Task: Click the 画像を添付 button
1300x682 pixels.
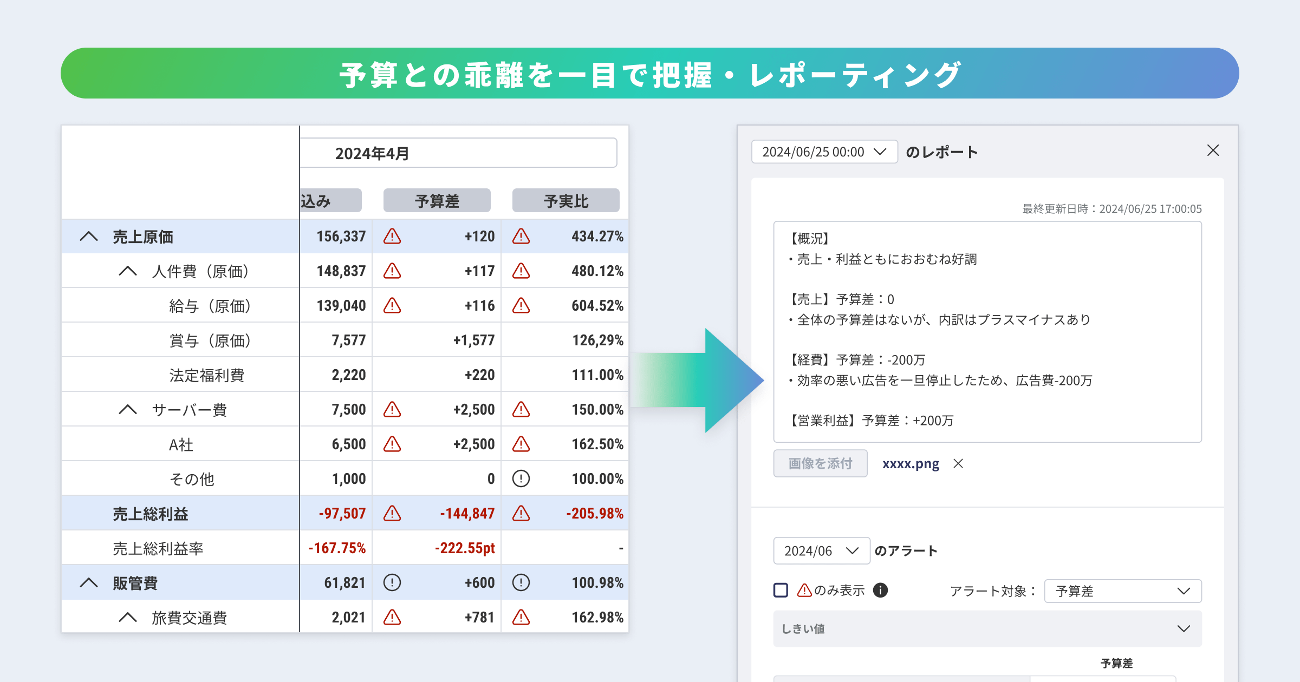Action: click(x=820, y=463)
